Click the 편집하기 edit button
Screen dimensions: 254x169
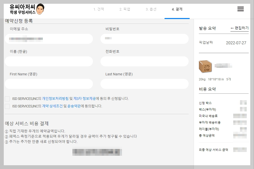pos(240,28)
